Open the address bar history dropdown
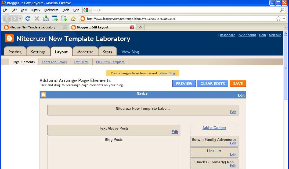 pos(284,19)
